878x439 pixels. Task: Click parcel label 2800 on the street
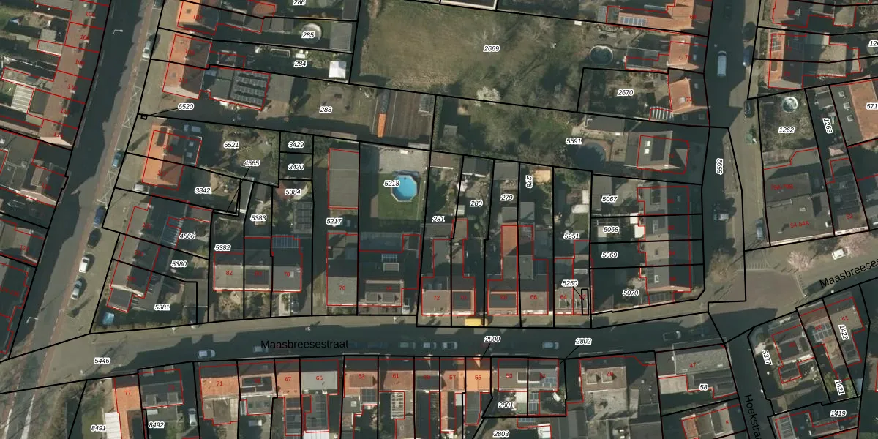point(492,339)
